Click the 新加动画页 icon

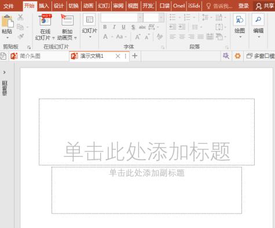coord(67,20)
